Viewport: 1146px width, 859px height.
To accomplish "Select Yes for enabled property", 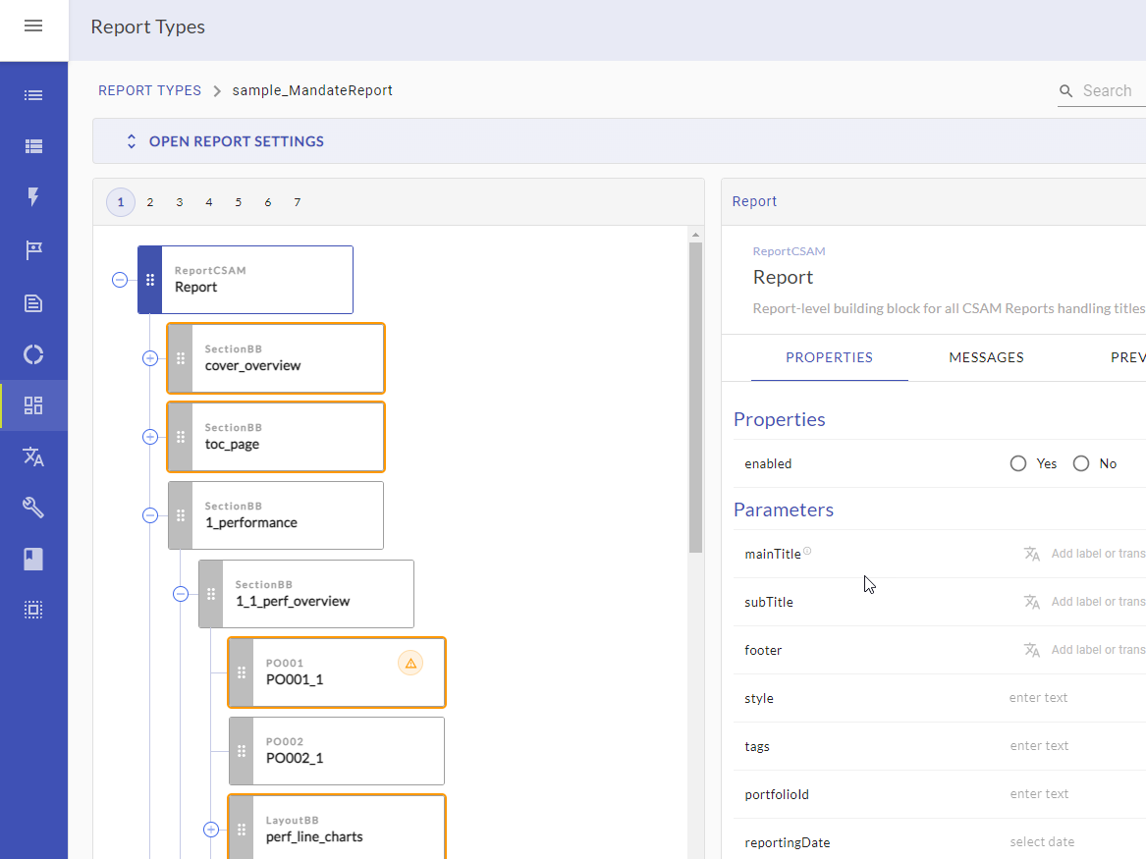I will pos(1018,463).
